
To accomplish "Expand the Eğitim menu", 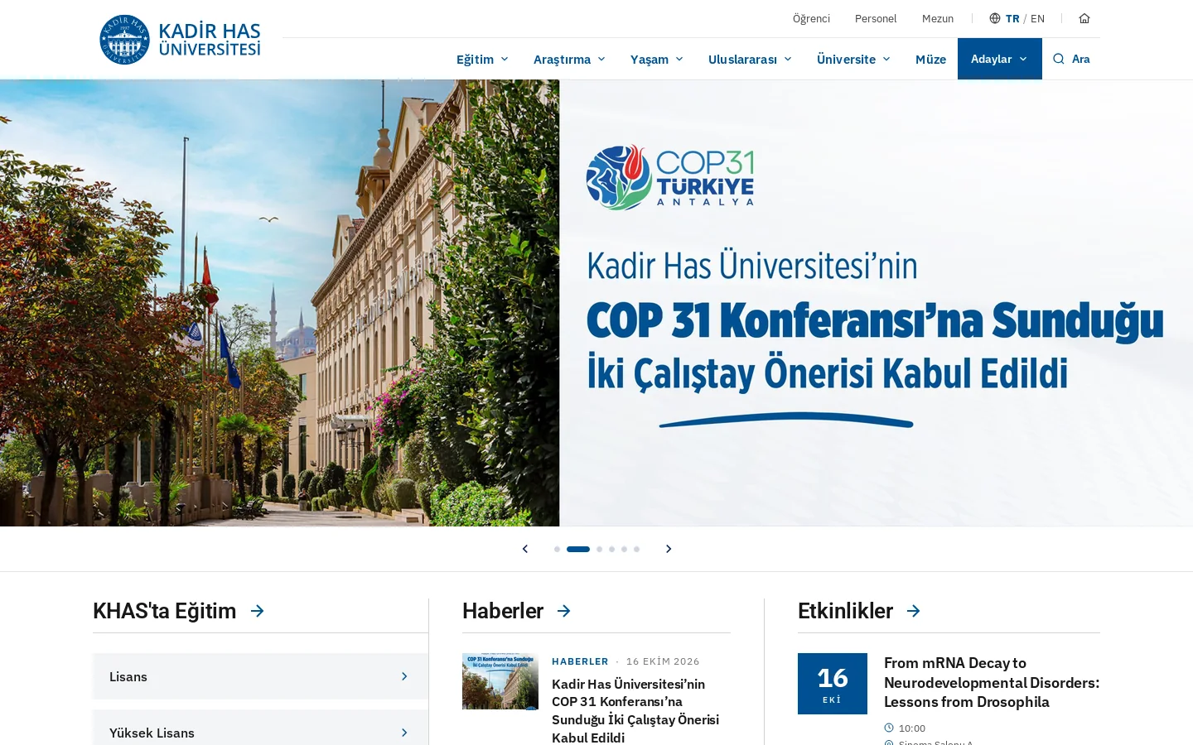I will tap(482, 59).
